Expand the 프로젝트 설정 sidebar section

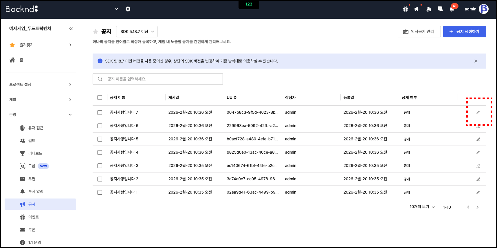click(x=41, y=84)
